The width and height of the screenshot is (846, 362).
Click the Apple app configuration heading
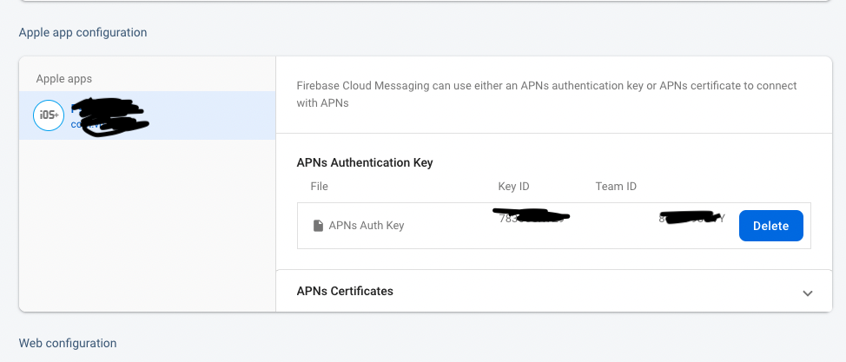click(83, 32)
